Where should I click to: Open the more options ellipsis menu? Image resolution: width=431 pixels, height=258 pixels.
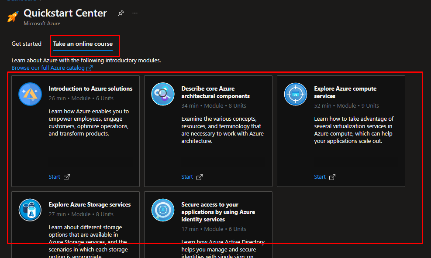[135, 14]
